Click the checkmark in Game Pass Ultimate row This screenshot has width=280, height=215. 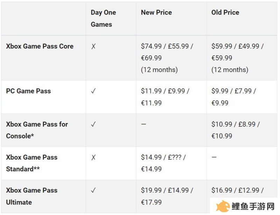click(93, 190)
